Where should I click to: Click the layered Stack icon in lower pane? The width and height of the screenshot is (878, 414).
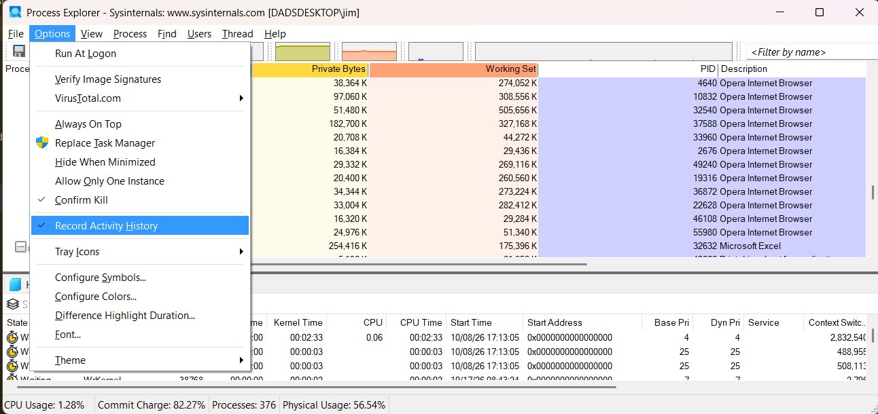(x=12, y=304)
